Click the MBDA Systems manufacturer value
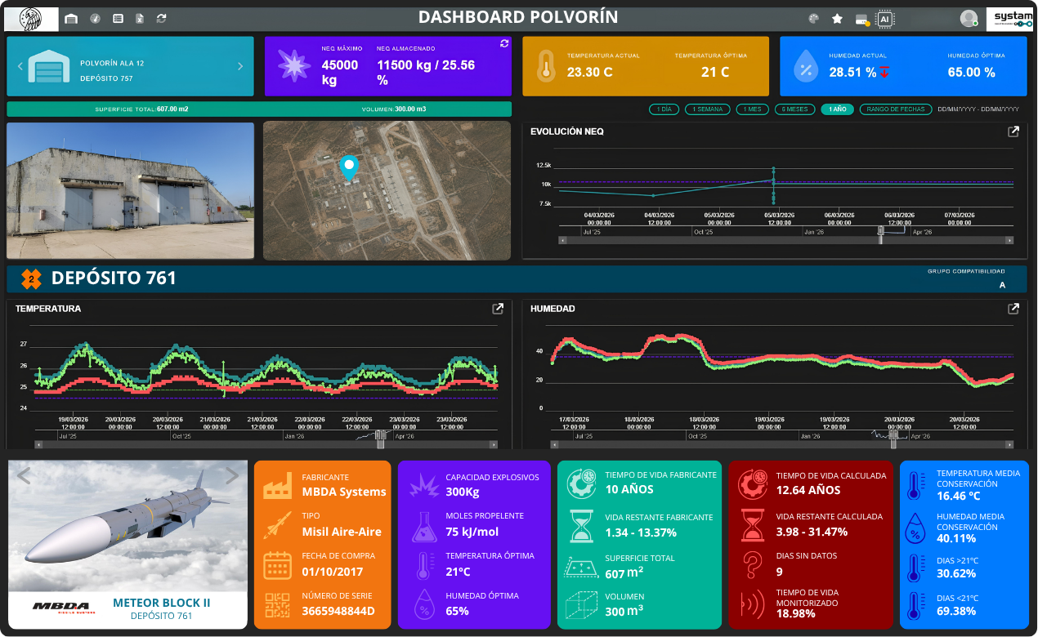1038x637 pixels. (x=344, y=492)
